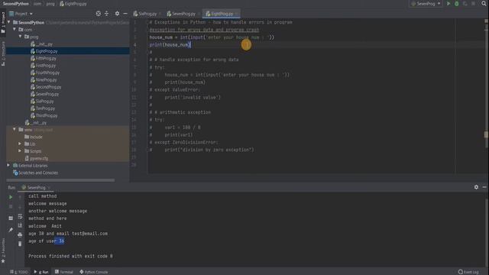Click the Down the Stack Trace arrow in the Run panel

(20, 207)
